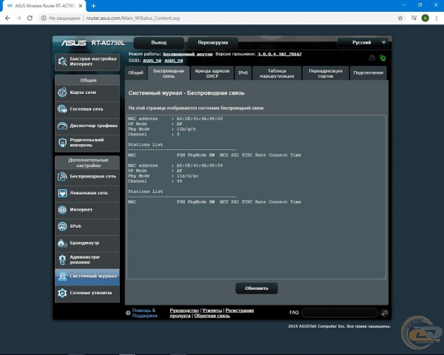
Task: Bookmark page with star icon
Action: point(400,18)
